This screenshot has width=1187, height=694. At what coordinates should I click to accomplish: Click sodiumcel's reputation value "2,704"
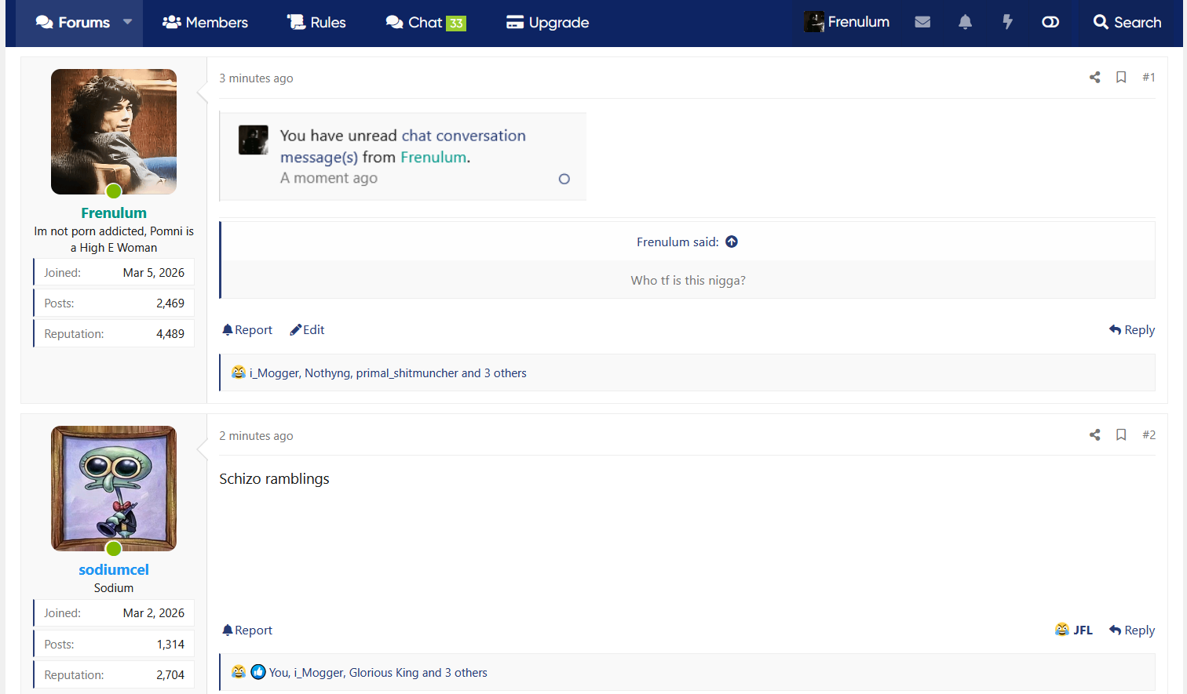click(x=170, y=675)
